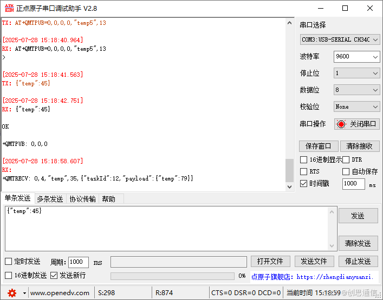Viewport: 383px width, 300px height.
Task: Click the receive log scroll down arrow
Action: 289,187
